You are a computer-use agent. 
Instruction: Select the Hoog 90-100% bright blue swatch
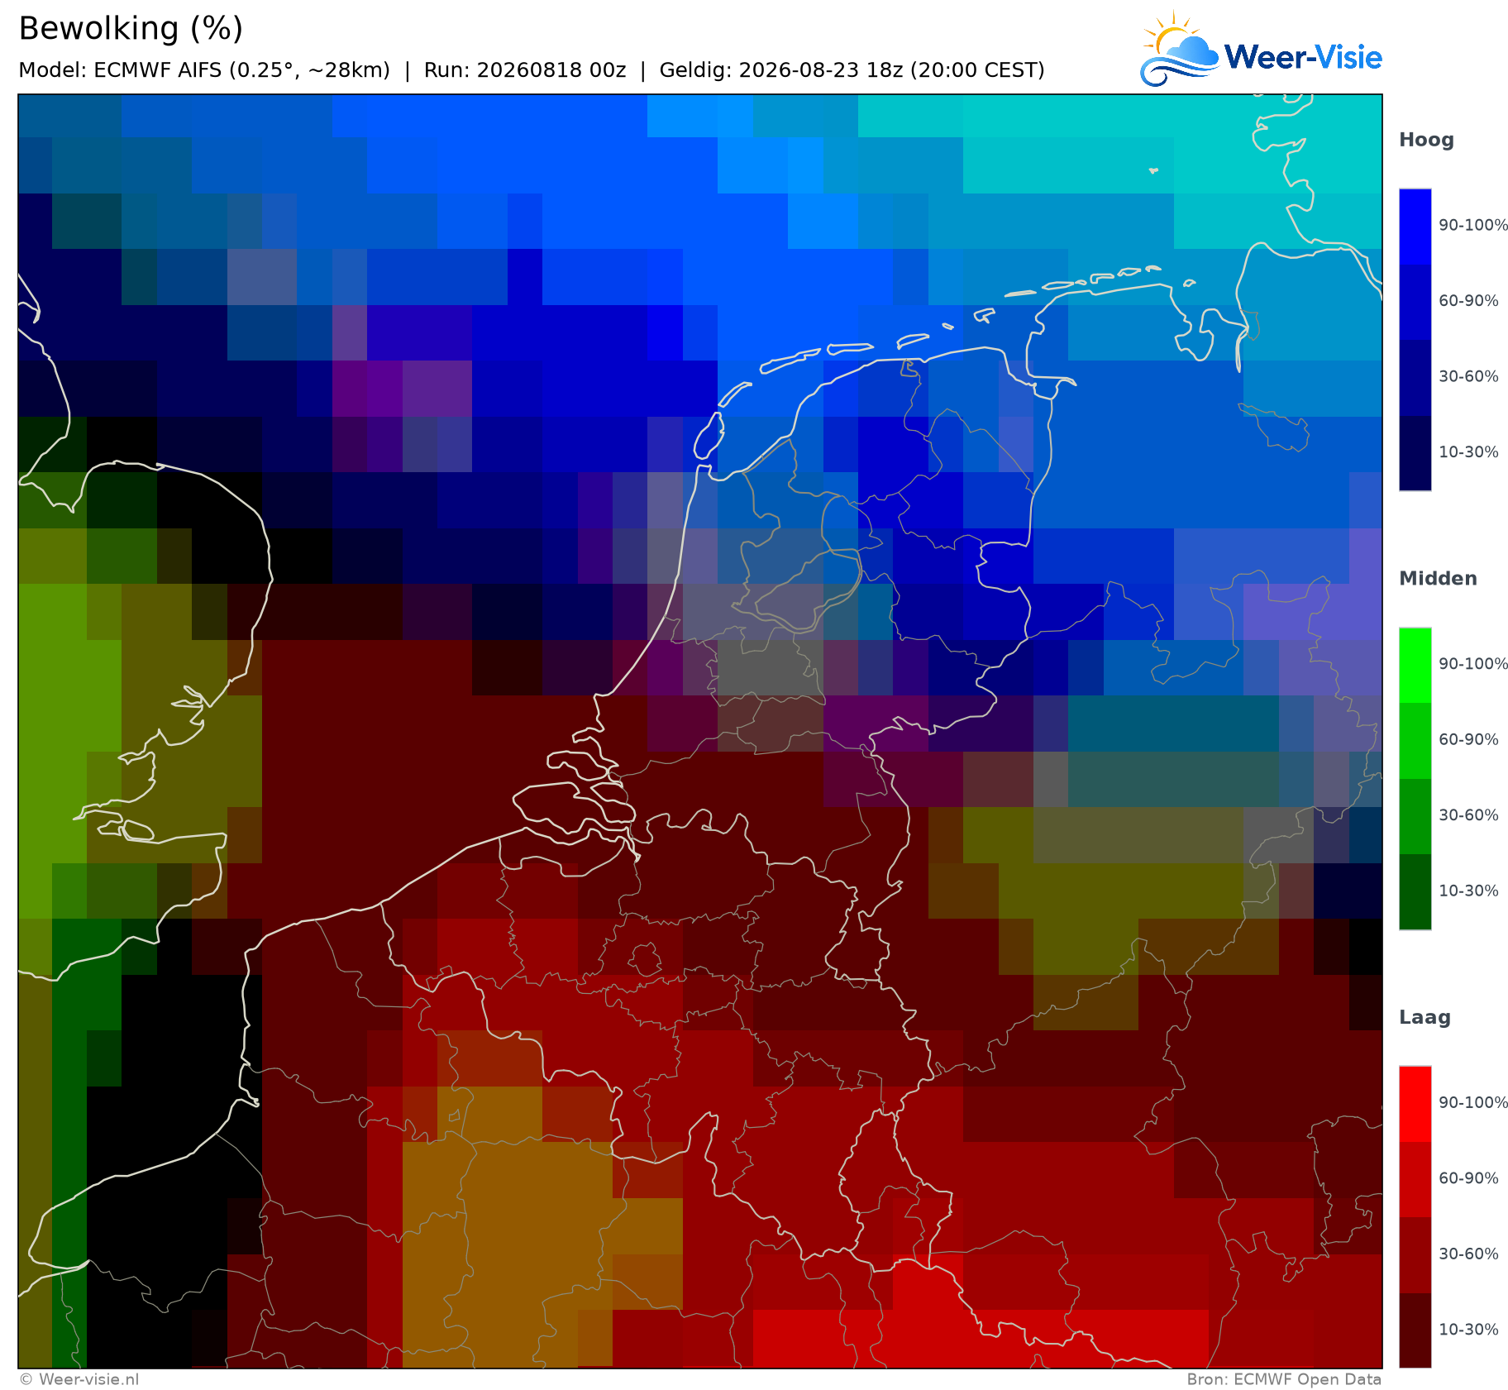click(x=1415, y=227)
